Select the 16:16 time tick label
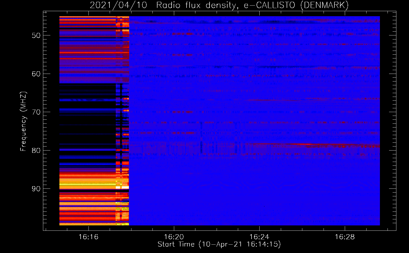The width and height of the screenshot is (409, 253). pos(88,237)
